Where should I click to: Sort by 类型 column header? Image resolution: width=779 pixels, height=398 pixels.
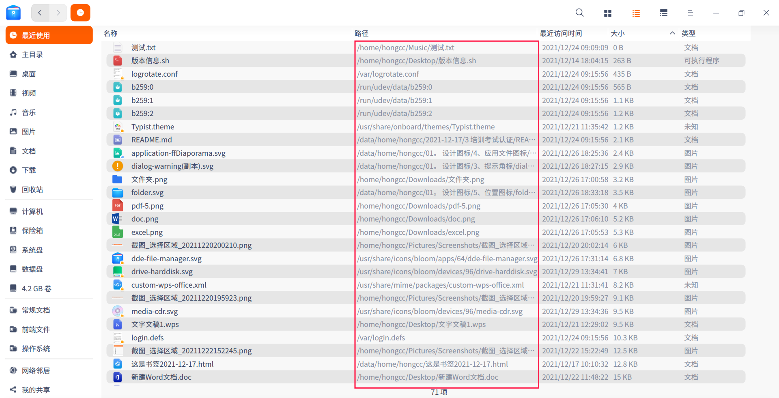click(714, 33)
